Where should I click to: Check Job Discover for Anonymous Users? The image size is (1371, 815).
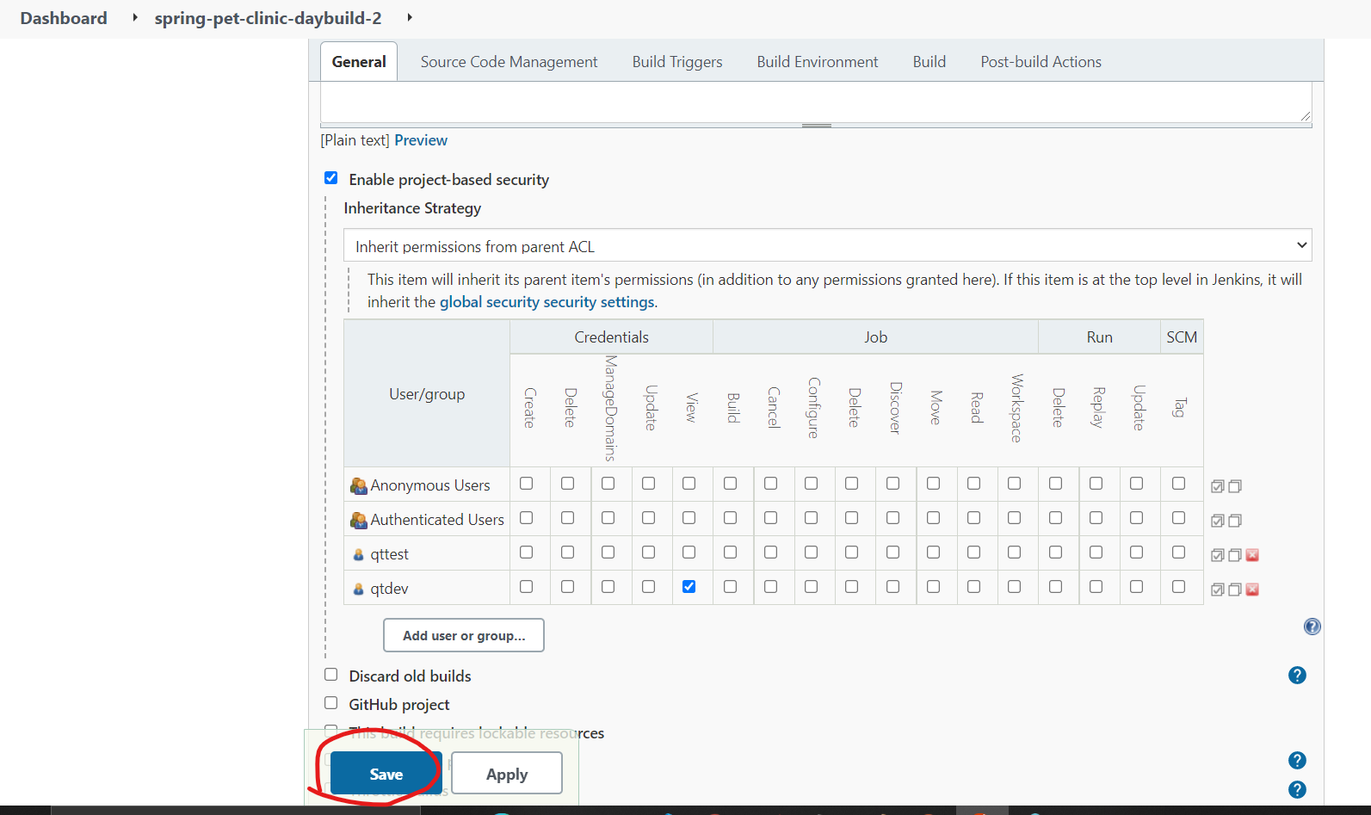click(892, 484)
